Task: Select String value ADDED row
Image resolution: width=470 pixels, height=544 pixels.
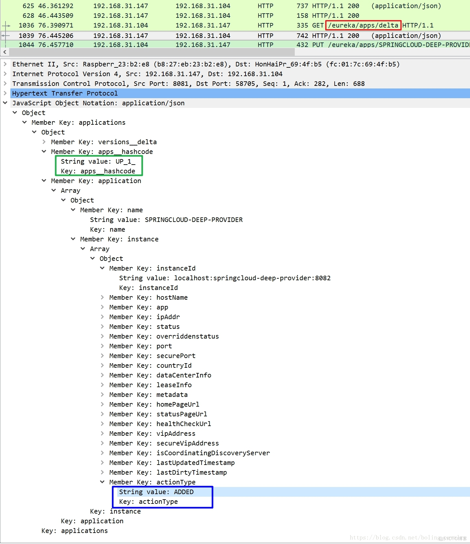Action: (x=156, y=492)
